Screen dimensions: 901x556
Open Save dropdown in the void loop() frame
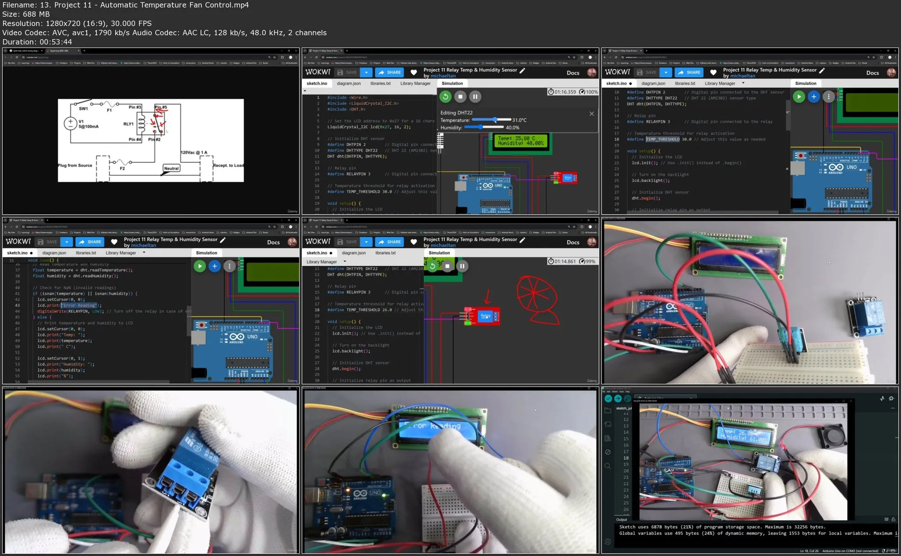66,242
